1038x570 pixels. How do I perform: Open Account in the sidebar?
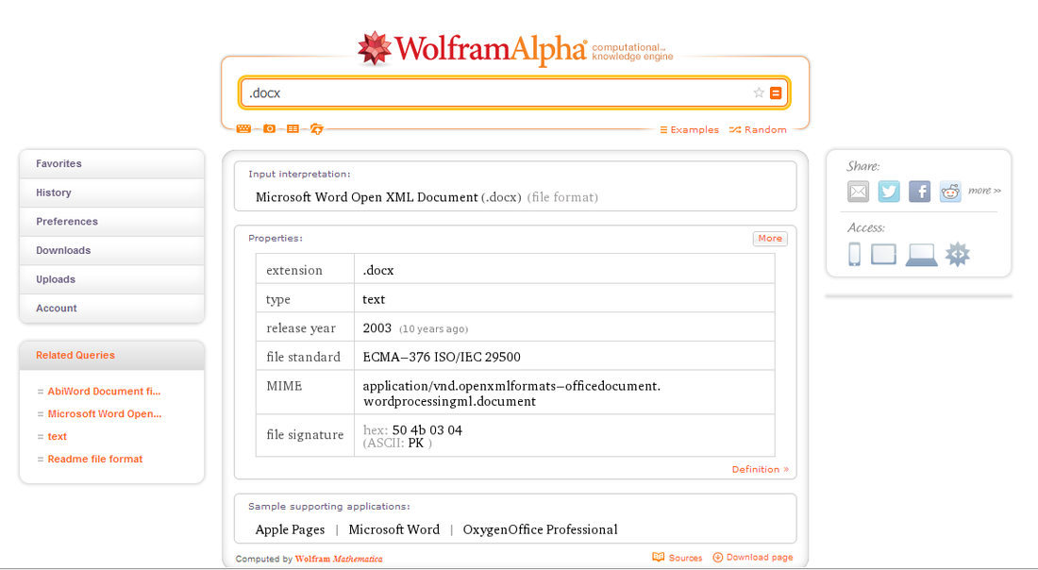click(x=112, y=309)
